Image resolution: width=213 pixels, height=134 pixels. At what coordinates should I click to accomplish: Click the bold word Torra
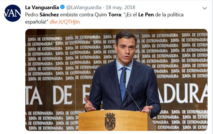pyautogui.click(x=114, y=15)
